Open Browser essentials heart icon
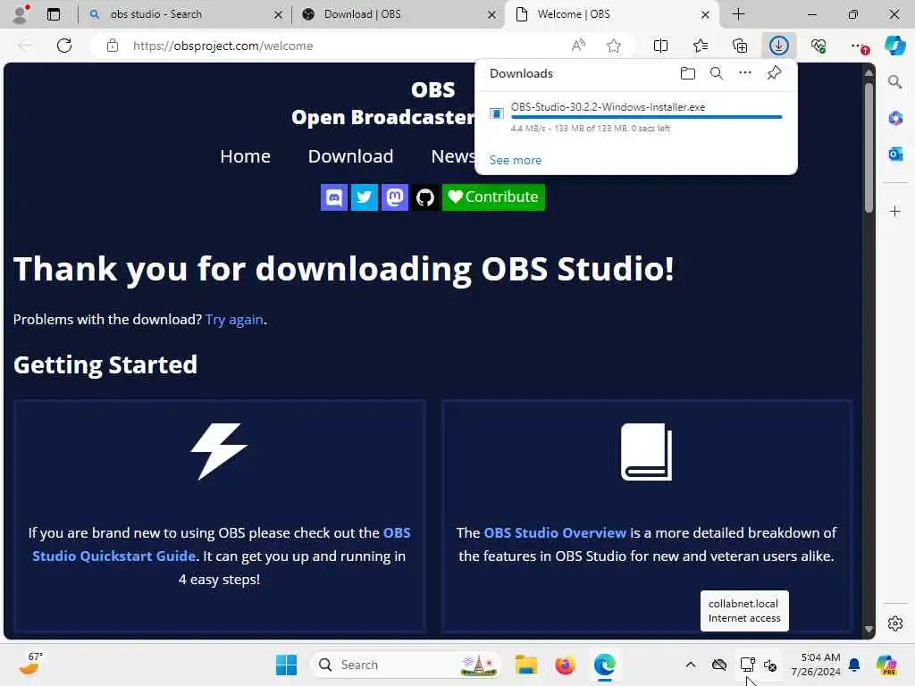This screenshot has width=915, height=686. pyautogui.click(x=818, y=46)
